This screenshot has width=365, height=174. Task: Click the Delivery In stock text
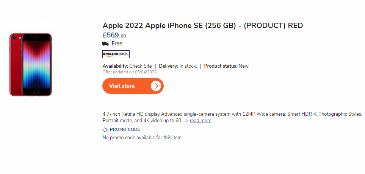coord(178,66)
